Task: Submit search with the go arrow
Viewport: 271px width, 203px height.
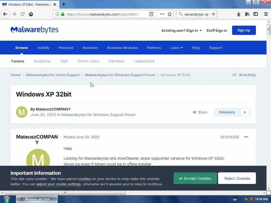Action: 213,14
